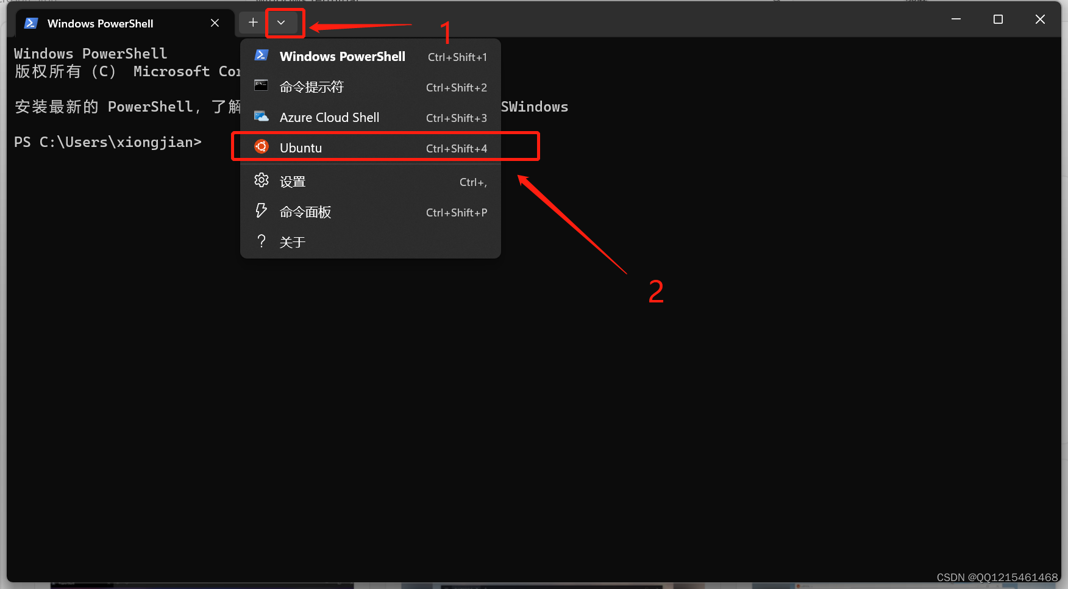The height and width of the screenshot is (589, 1068).
Task: Click the first Windows PowerShell terminal line
Action: pos(90,54)
